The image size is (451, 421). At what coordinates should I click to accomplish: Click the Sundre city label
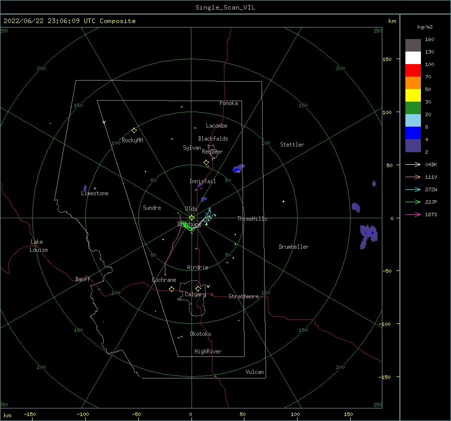pos(152,207)
